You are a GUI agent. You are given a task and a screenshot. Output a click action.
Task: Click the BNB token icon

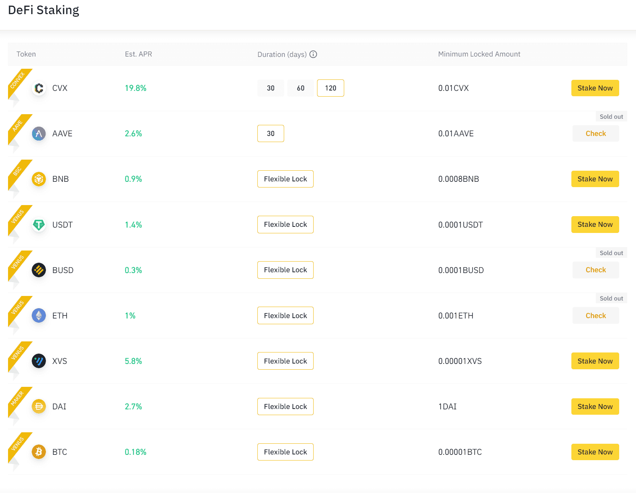[x=39, y=179]
